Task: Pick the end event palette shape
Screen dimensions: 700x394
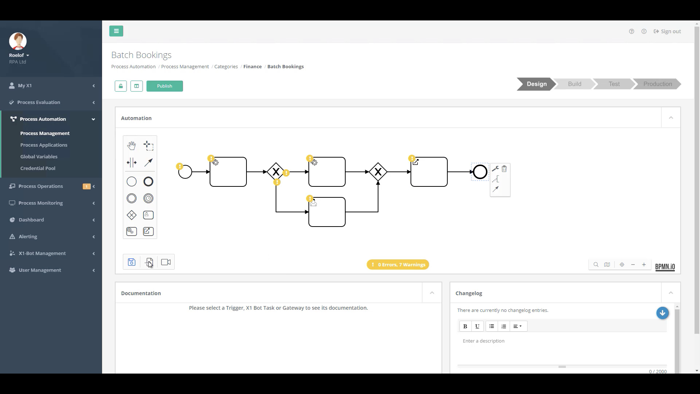Action: pyautogui.click(x=148, y=181)
